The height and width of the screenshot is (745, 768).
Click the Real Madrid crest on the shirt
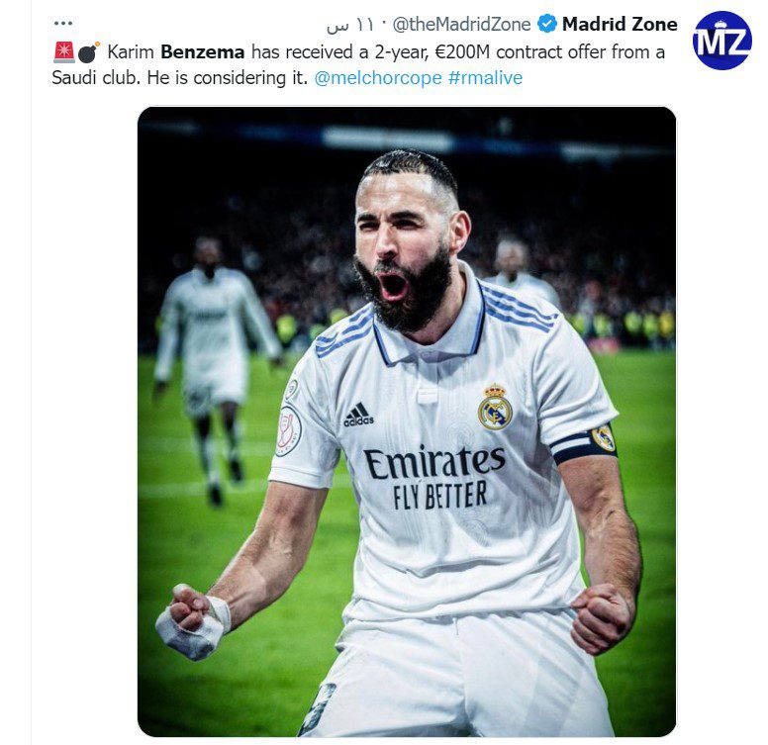click(x=495, y=408)
